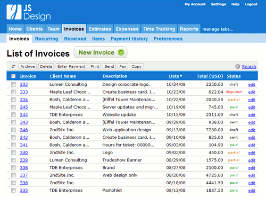Open the Preferences sub-tab

168,39
